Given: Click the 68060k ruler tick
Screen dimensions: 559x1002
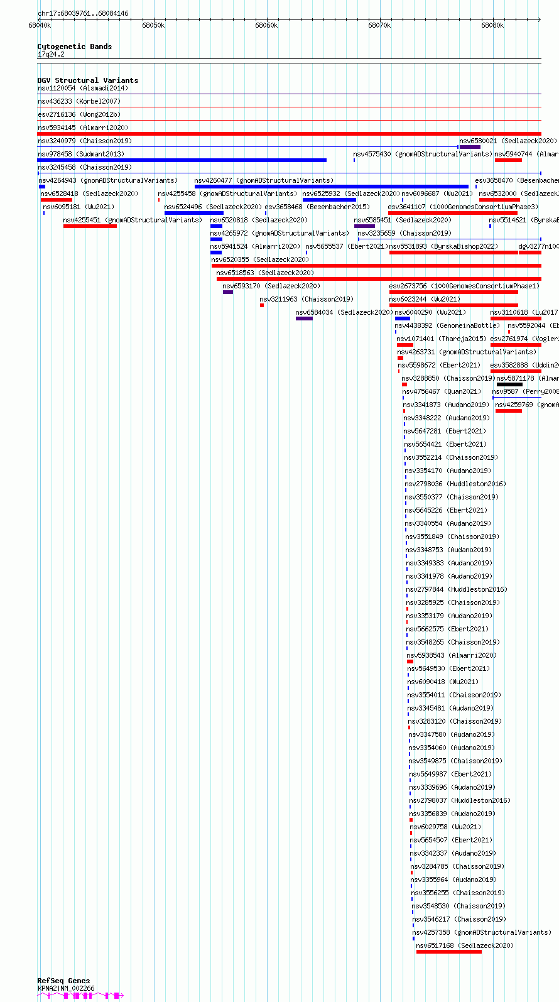Looking at the screenshot, I should 266,25.
